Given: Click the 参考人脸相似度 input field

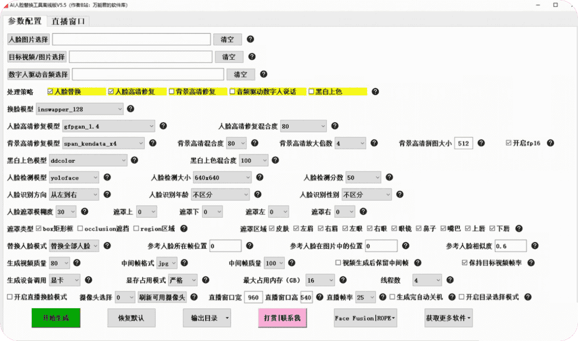Looking at the screenshot, I should [511, 246].
